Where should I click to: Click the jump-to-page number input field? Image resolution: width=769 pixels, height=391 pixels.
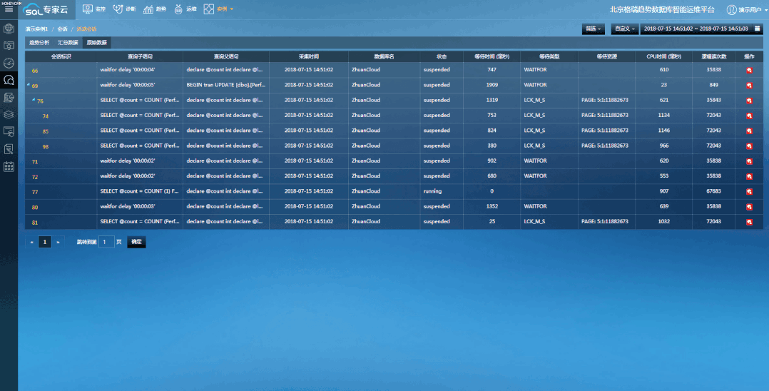[x=106, y=242]
